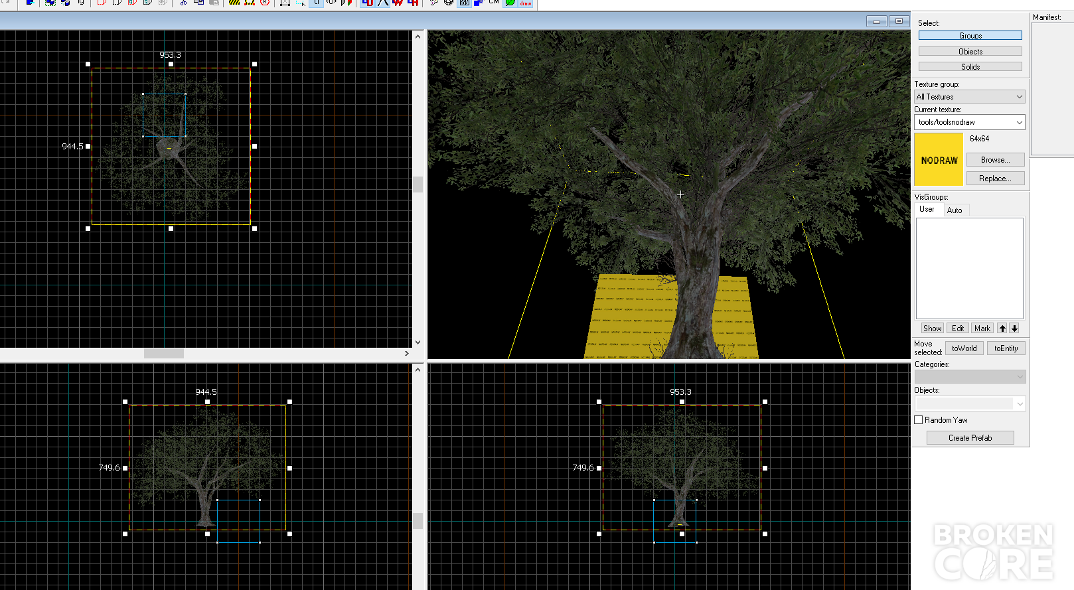The height and width of the screenshot is (590, 1074).
Task: Switch to the User visgroups tab
Action: point(927,209)
